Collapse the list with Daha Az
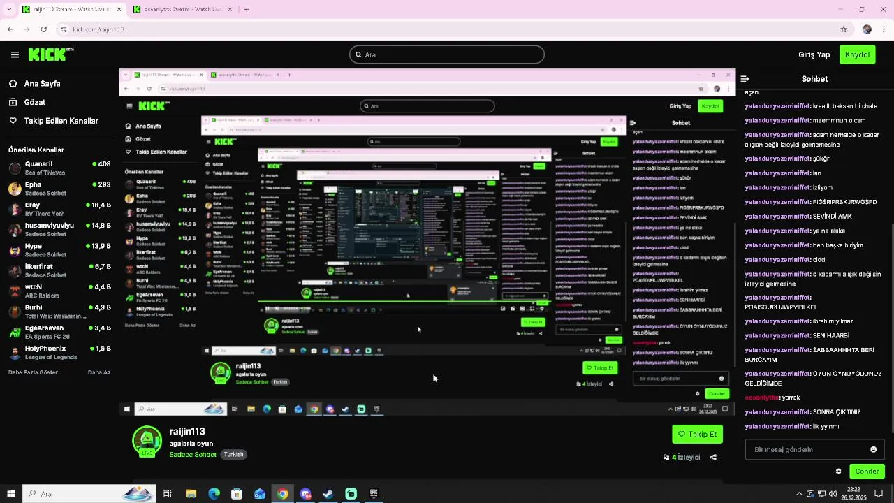This screenshot has height=503, width=894. 99,372
